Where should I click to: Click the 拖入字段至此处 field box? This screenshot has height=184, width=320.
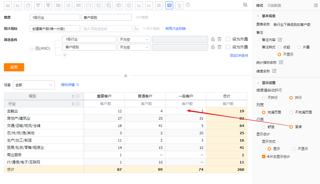point(106,29)
